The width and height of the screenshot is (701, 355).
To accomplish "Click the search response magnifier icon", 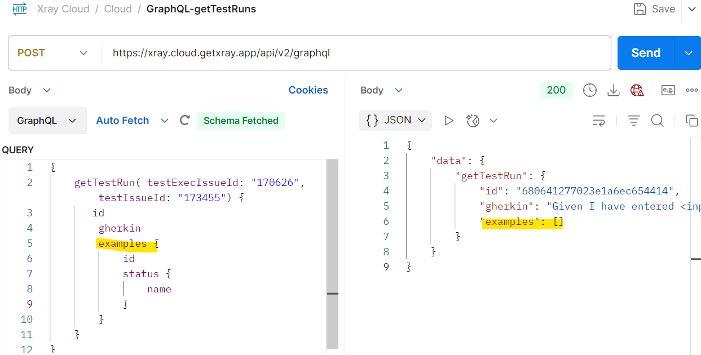I will pos(658,120).
